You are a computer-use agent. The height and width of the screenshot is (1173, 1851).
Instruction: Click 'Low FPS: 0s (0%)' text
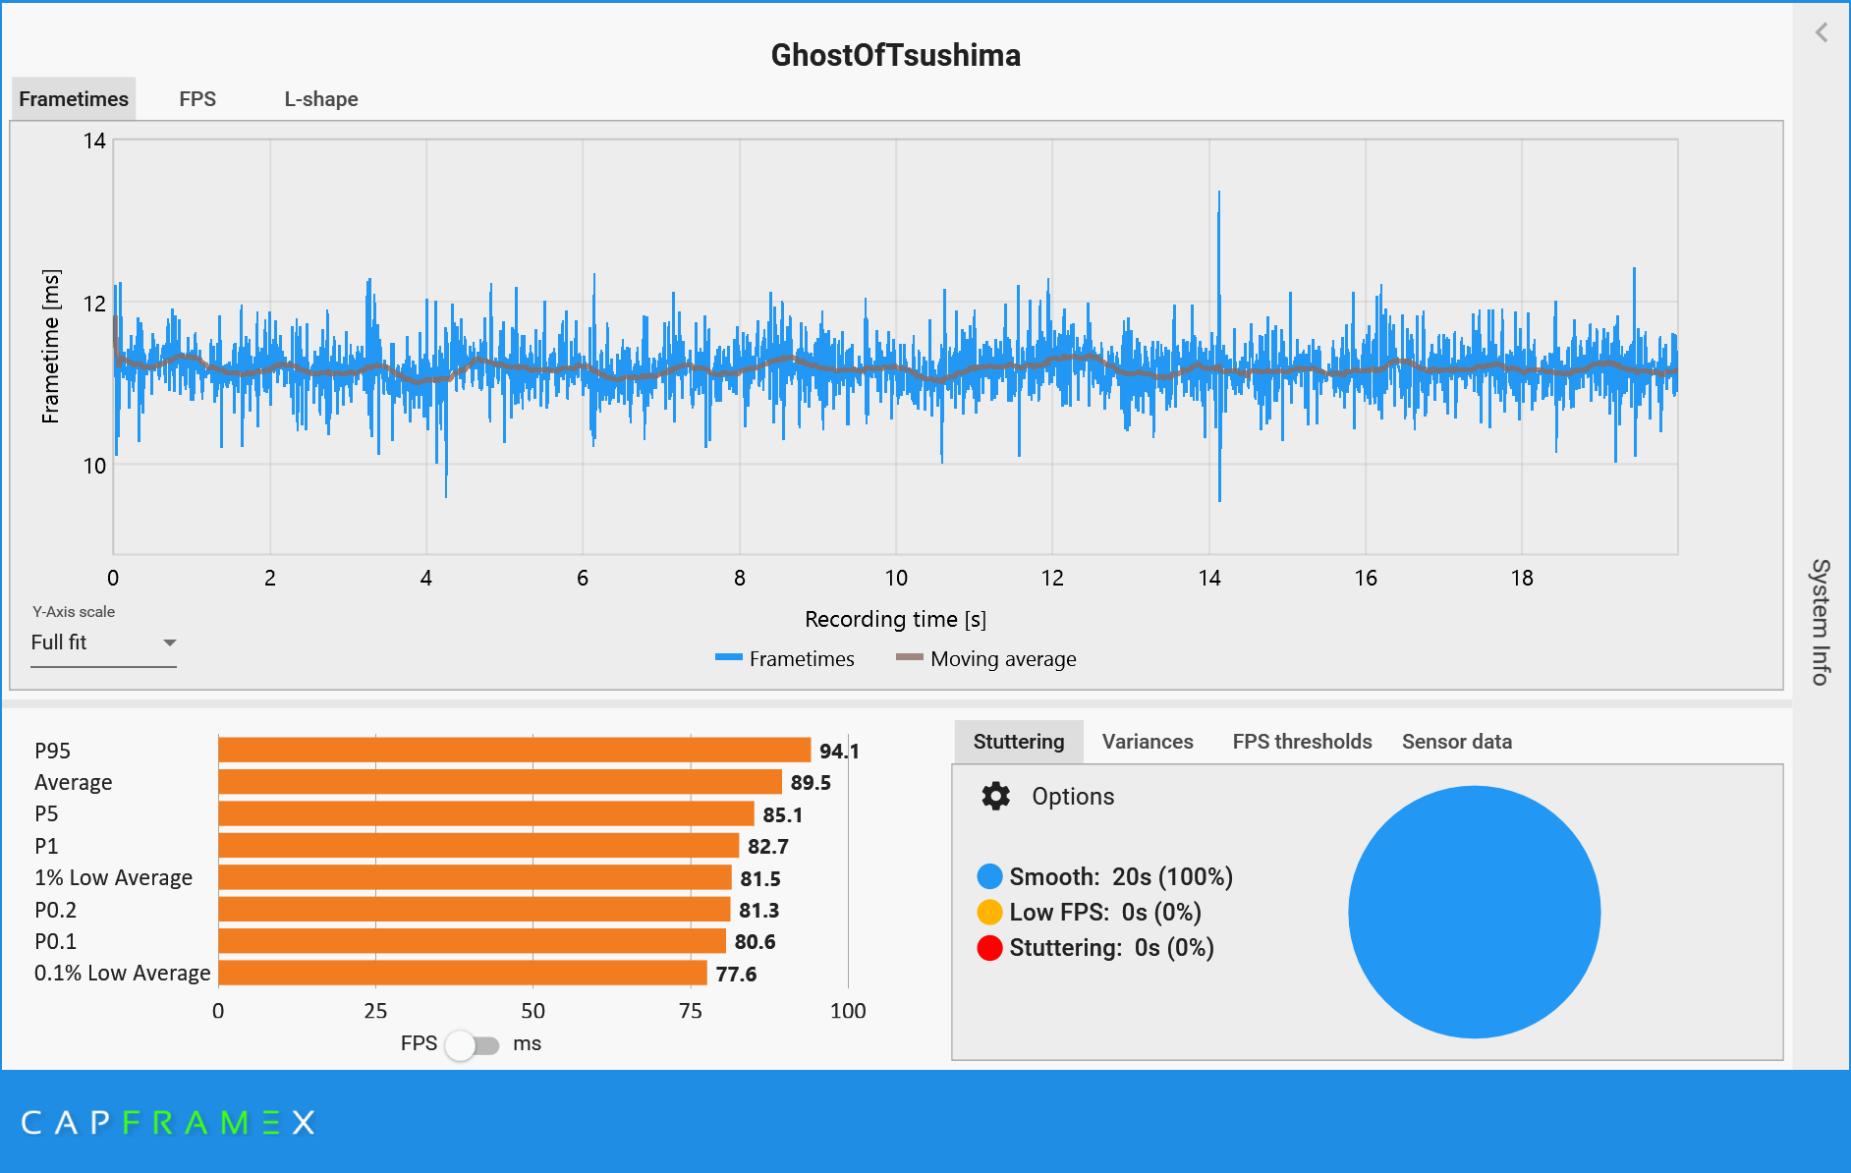(x=1105, y=912)
